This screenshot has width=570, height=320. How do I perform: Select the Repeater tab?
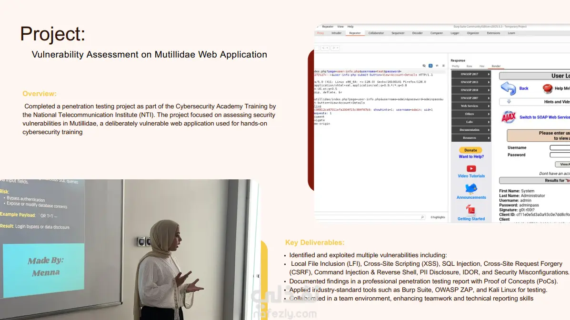click(x=355, y=33)
